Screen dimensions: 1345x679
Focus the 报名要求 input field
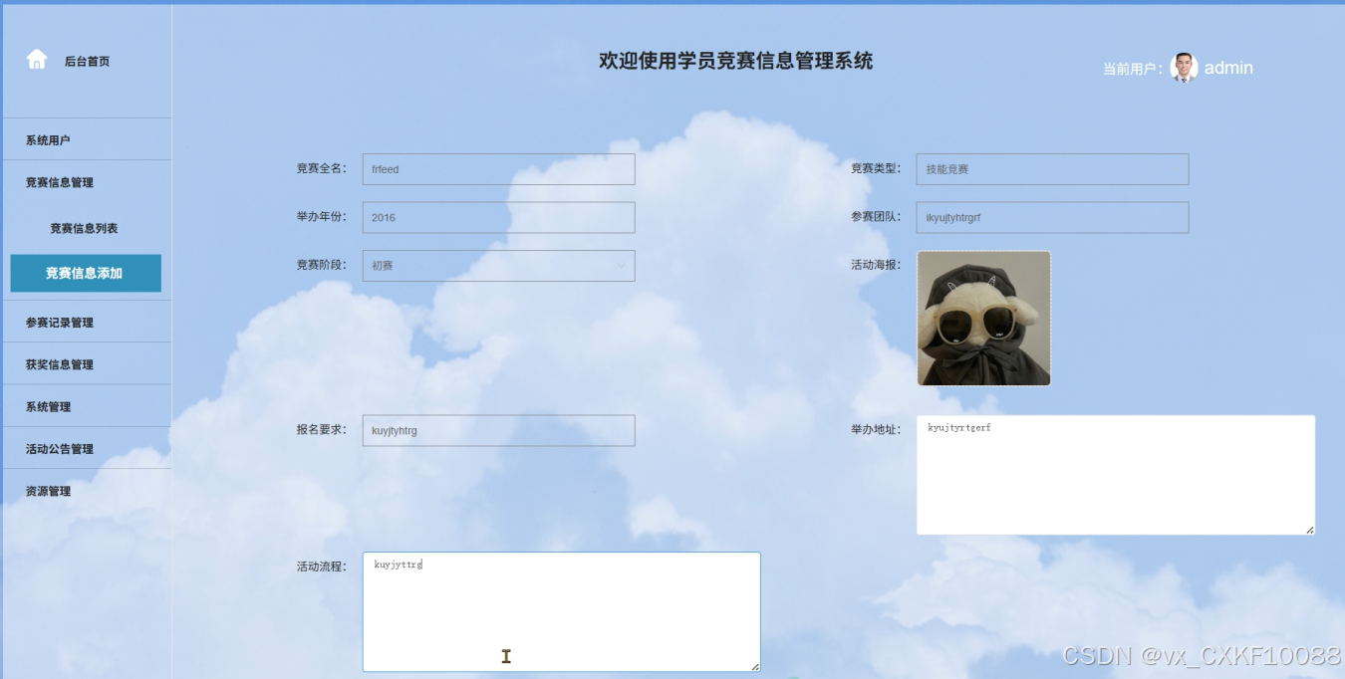tap(498, 430)
